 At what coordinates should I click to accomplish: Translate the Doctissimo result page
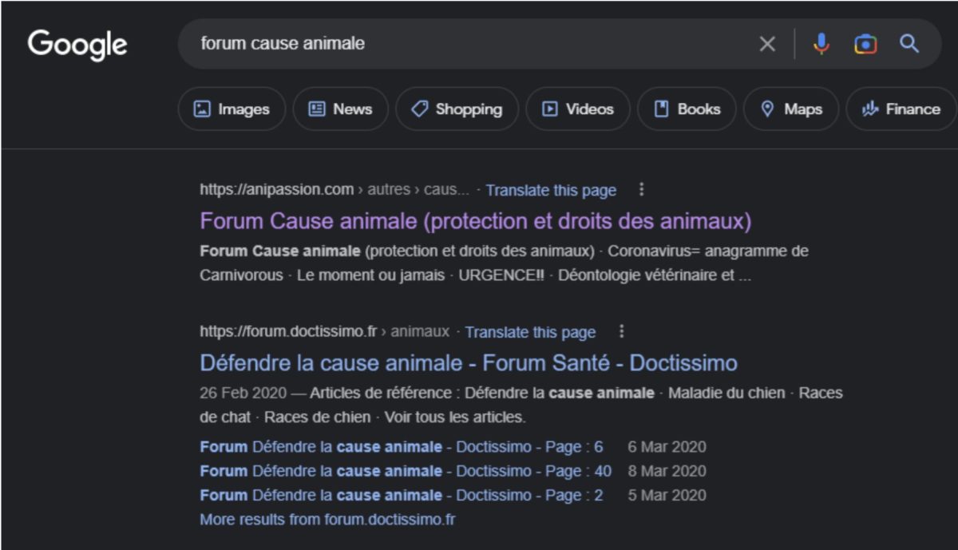pyautogui.click(x=530, y=332)
